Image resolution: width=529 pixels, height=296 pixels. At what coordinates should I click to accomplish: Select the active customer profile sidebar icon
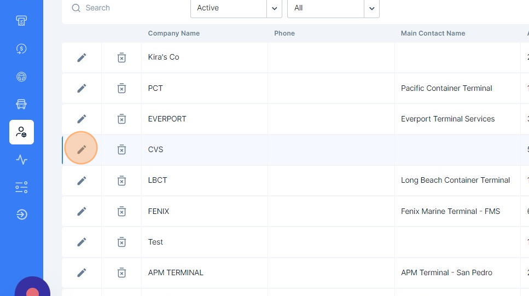pos(21,132)
